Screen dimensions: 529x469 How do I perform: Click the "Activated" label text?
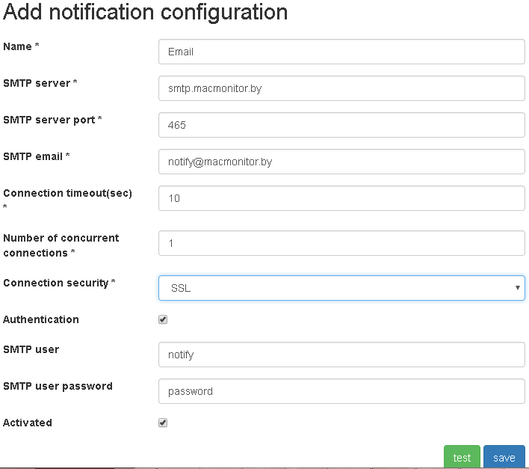pyautogui.click(x=28, y=423)
